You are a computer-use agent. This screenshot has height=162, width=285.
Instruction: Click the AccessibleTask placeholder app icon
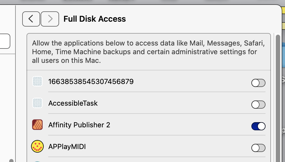(37, 103)
